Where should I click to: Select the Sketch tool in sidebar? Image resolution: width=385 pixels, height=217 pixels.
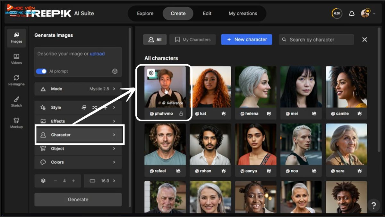point(16,102)
